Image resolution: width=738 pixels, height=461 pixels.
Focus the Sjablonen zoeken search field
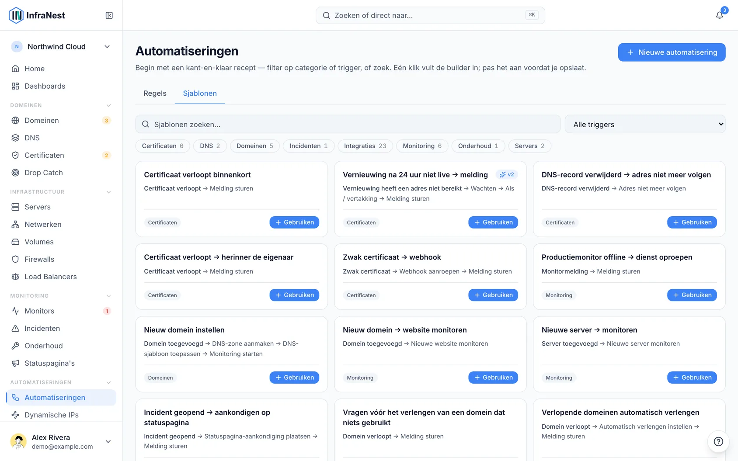point(348,124)
